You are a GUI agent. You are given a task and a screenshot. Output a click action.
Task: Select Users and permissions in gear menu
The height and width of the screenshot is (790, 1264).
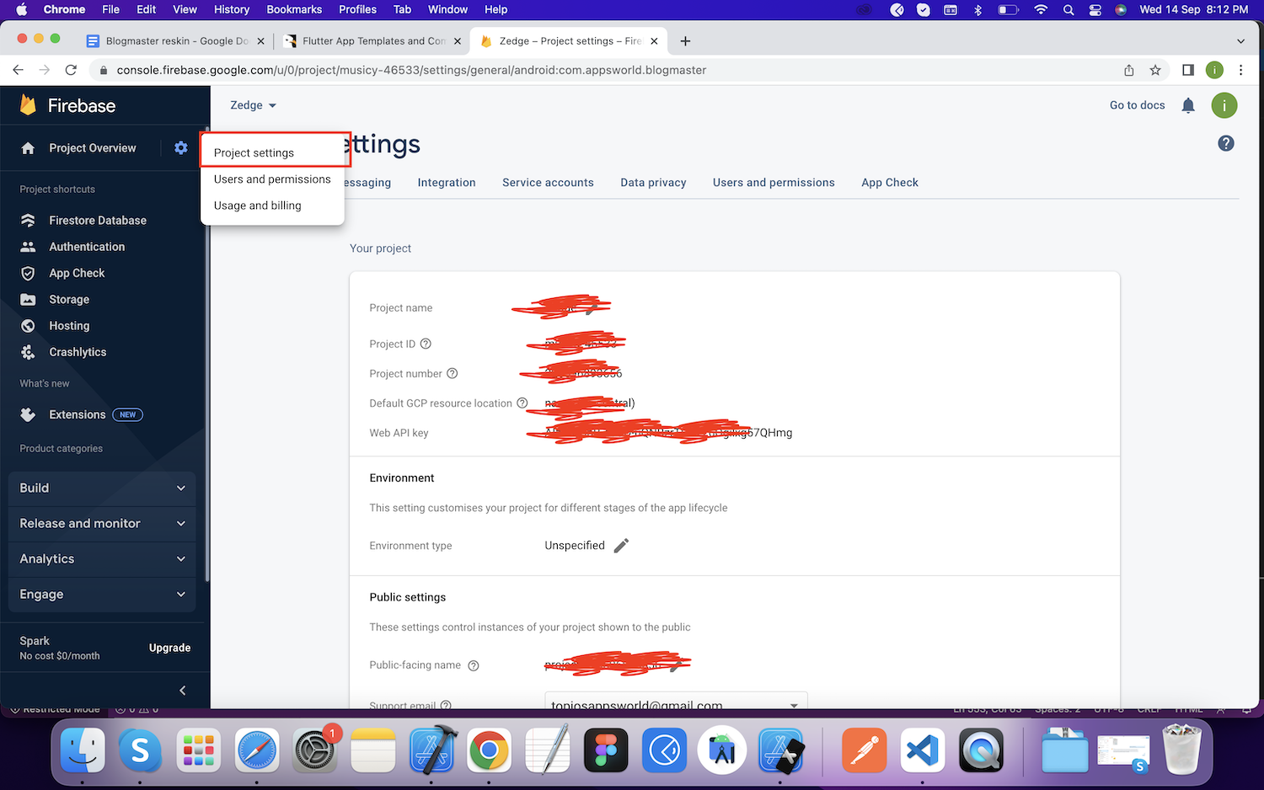273,179
